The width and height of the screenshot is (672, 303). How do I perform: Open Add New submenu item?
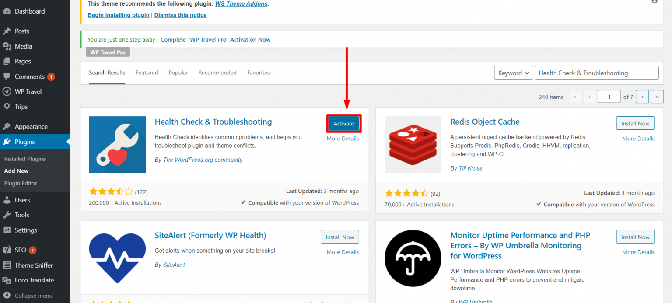point(17,171)
